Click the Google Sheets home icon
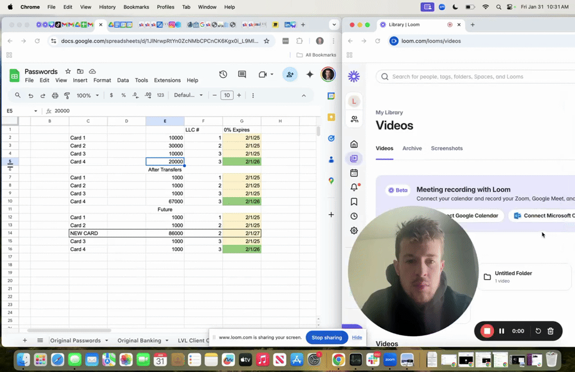575x372 pixels. coord(14,76)
